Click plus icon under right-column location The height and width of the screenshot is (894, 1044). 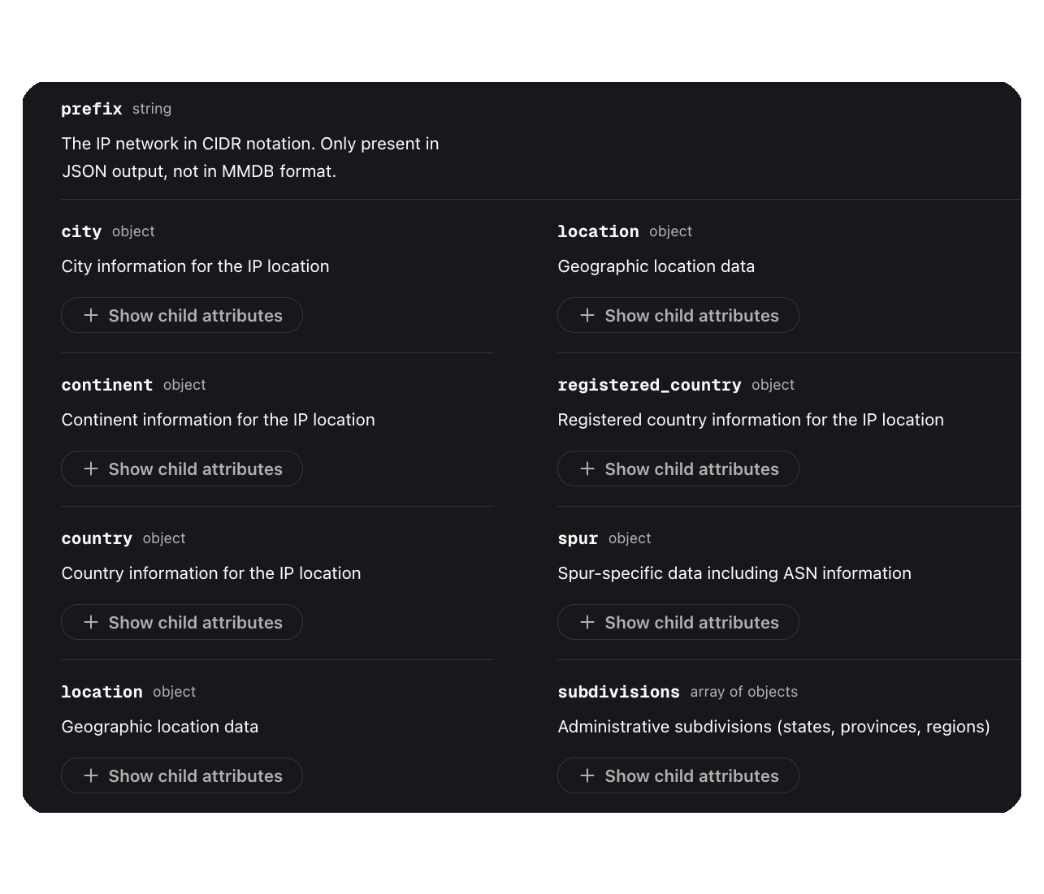point(587,315)
